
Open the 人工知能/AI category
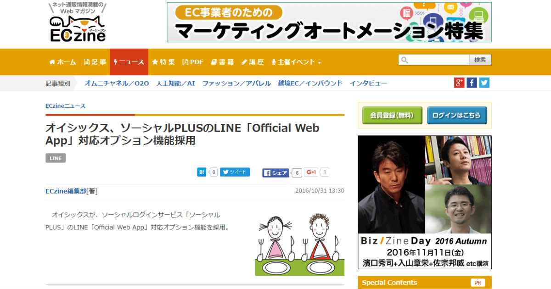pos(175,83)
